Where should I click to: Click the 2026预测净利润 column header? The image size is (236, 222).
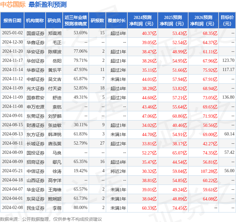[x=203, y=20]
